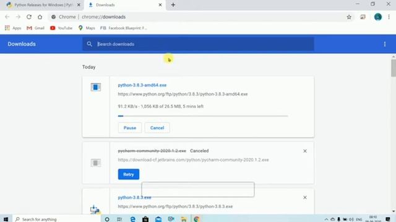This screenshot has height=222, width=396.
Task: Cancel the python-3.8.3-amd64.exe download
Action: (x=157, y=128)
